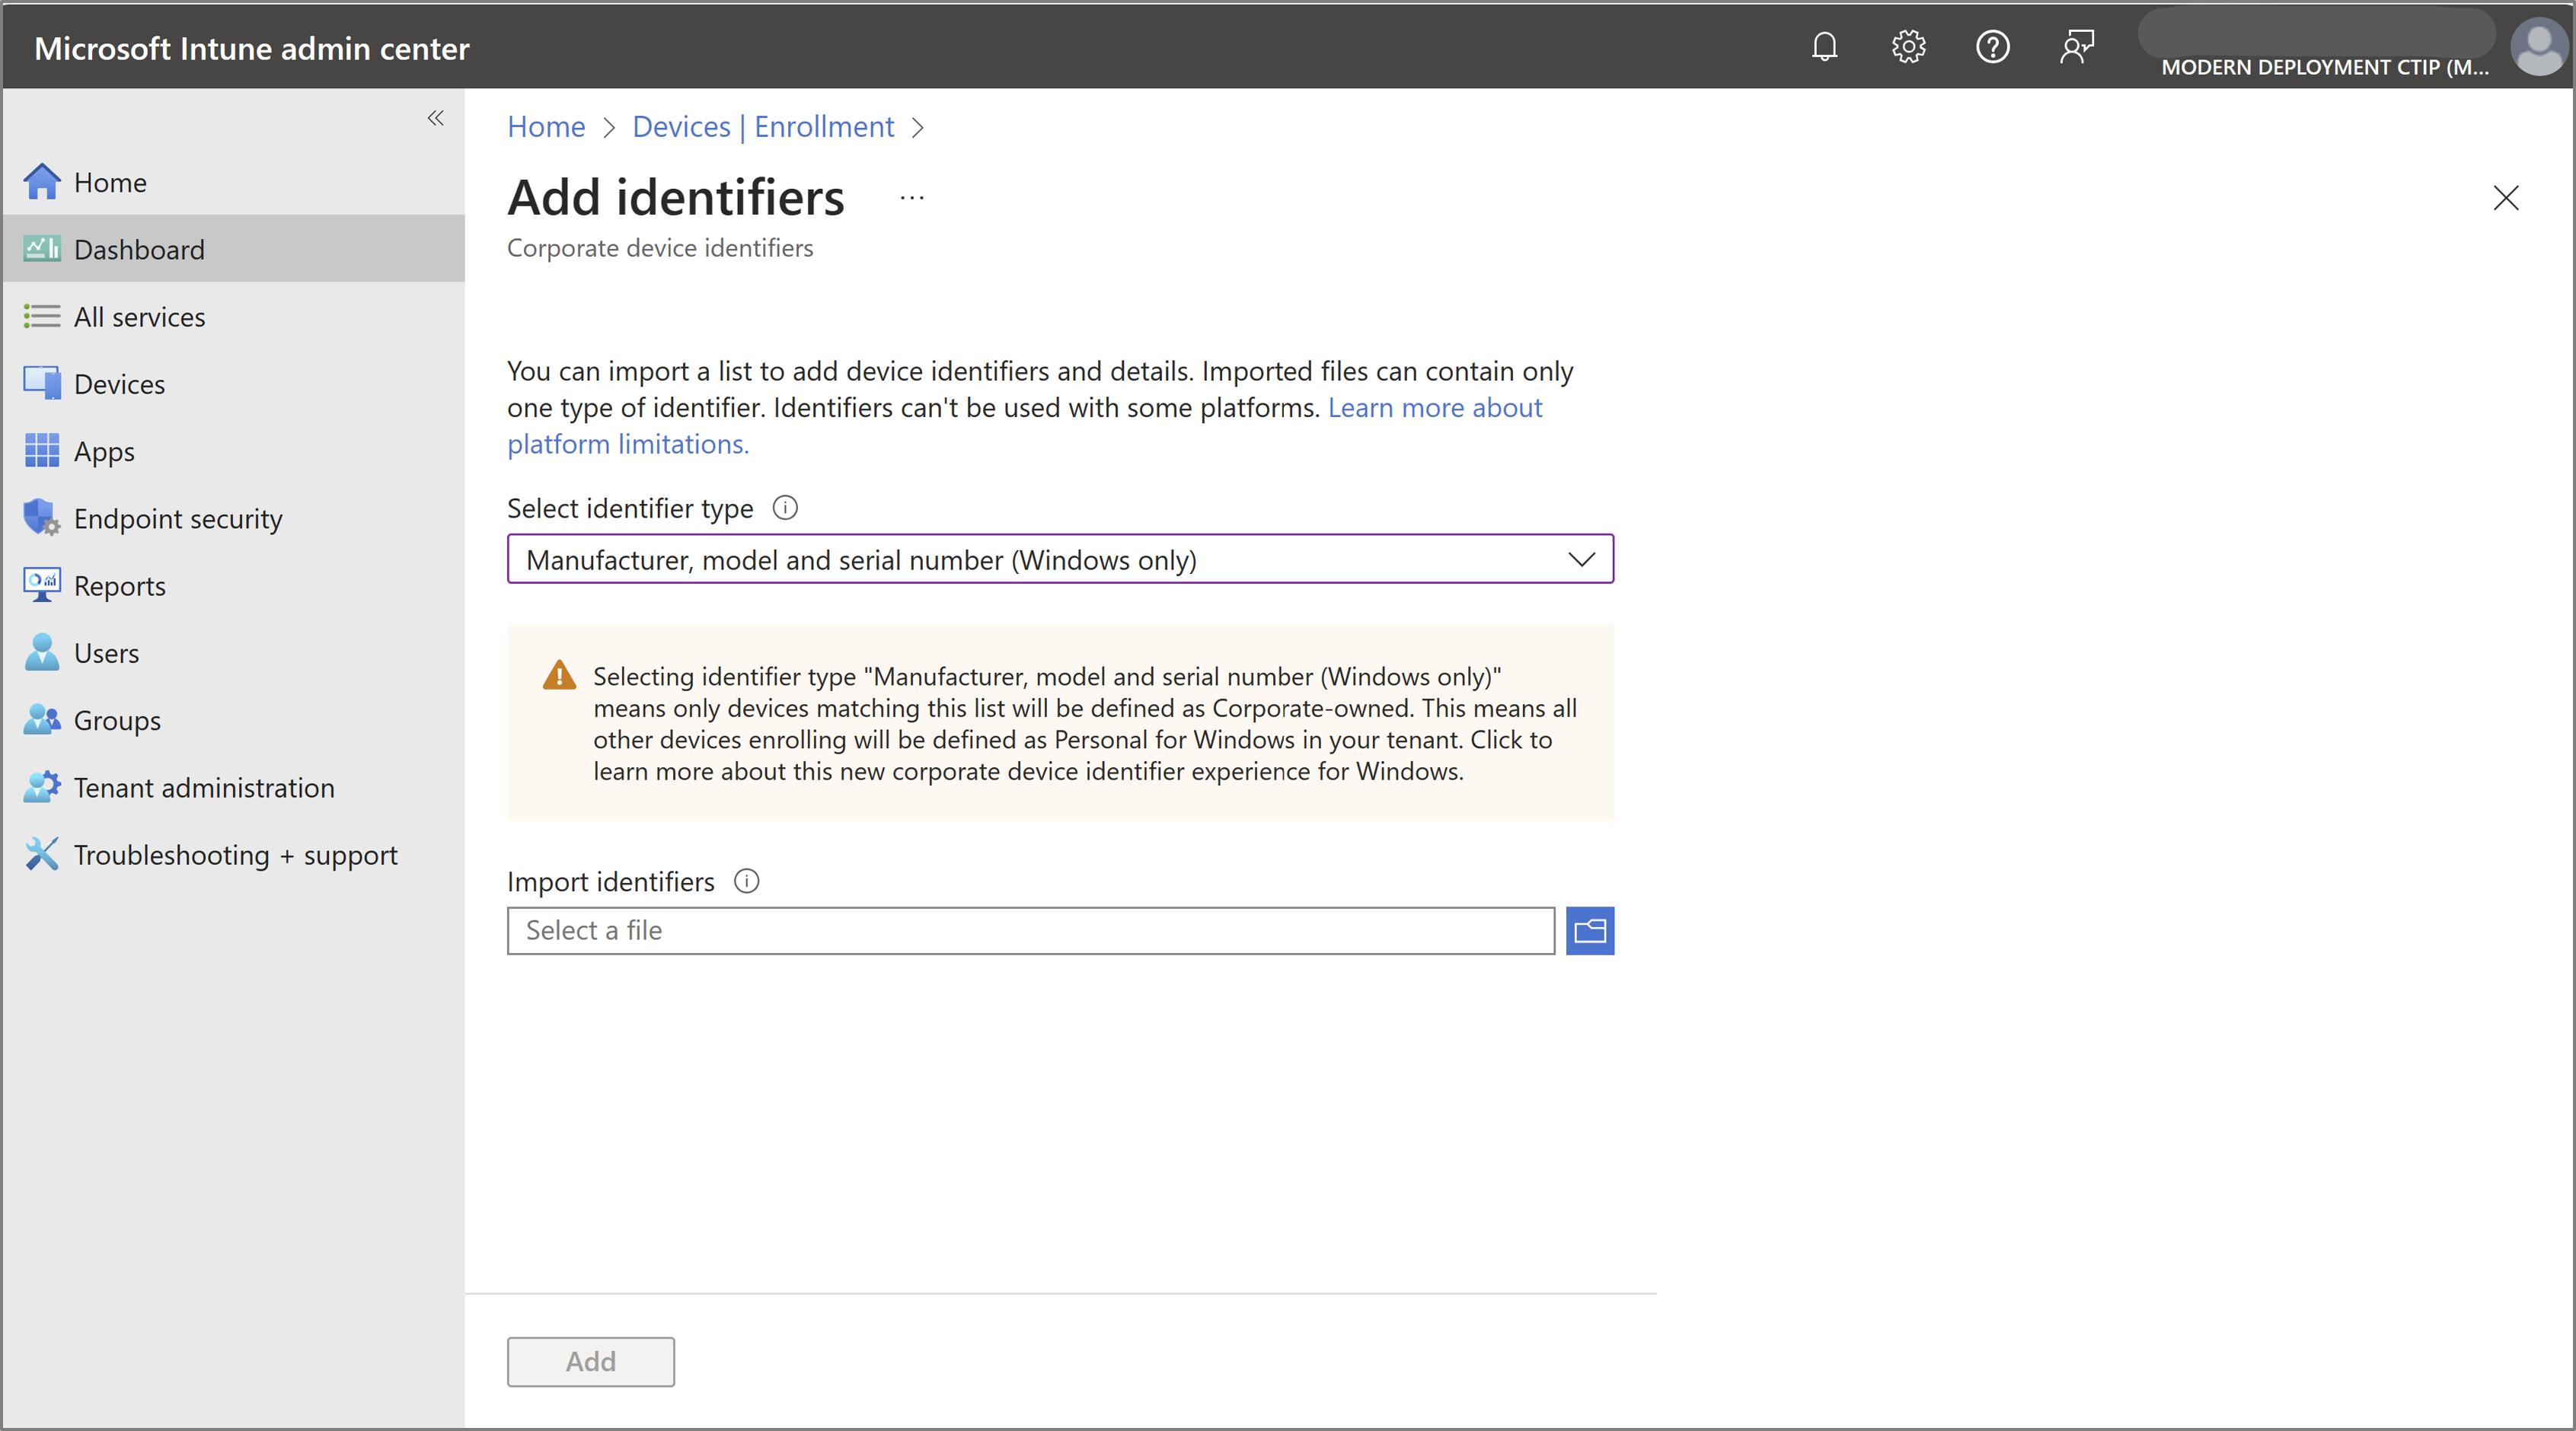
Task: Open Apps from the sidebar
Action: click(x=104, y=451)
